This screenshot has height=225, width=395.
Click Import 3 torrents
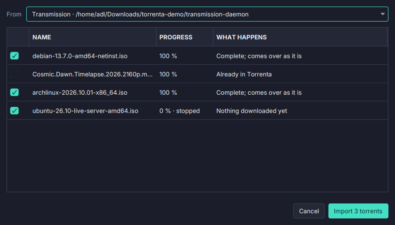[358, 211]
